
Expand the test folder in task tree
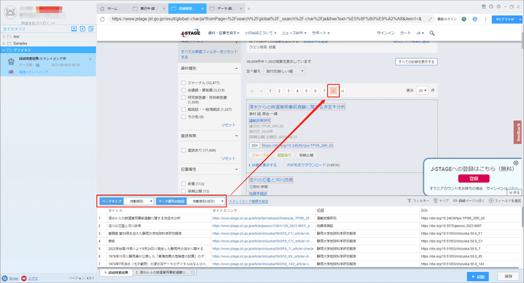tap(4, 37)
